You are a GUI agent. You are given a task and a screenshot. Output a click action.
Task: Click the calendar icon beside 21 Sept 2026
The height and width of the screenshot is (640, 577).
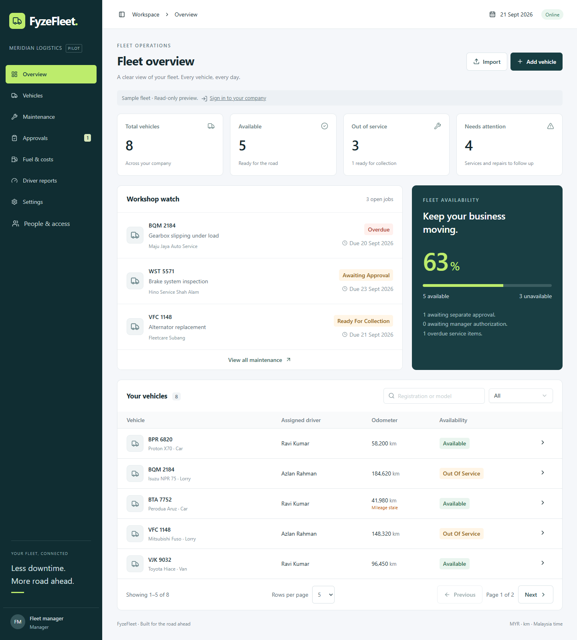click(x=492, y=14)
